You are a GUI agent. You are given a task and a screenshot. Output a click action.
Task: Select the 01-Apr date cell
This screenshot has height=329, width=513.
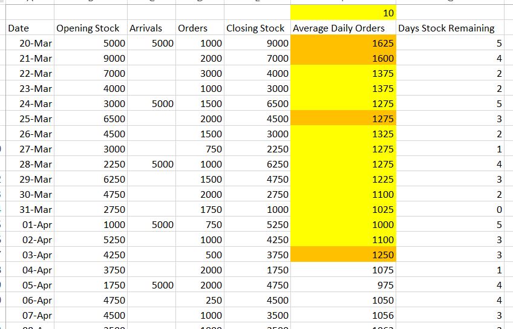[30, 224]
